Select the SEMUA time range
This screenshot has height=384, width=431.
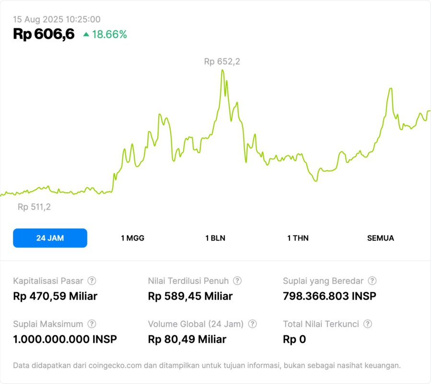click(381, 238)
